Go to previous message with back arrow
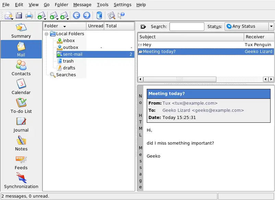The image size is (275, 200). tap(76, 15)
